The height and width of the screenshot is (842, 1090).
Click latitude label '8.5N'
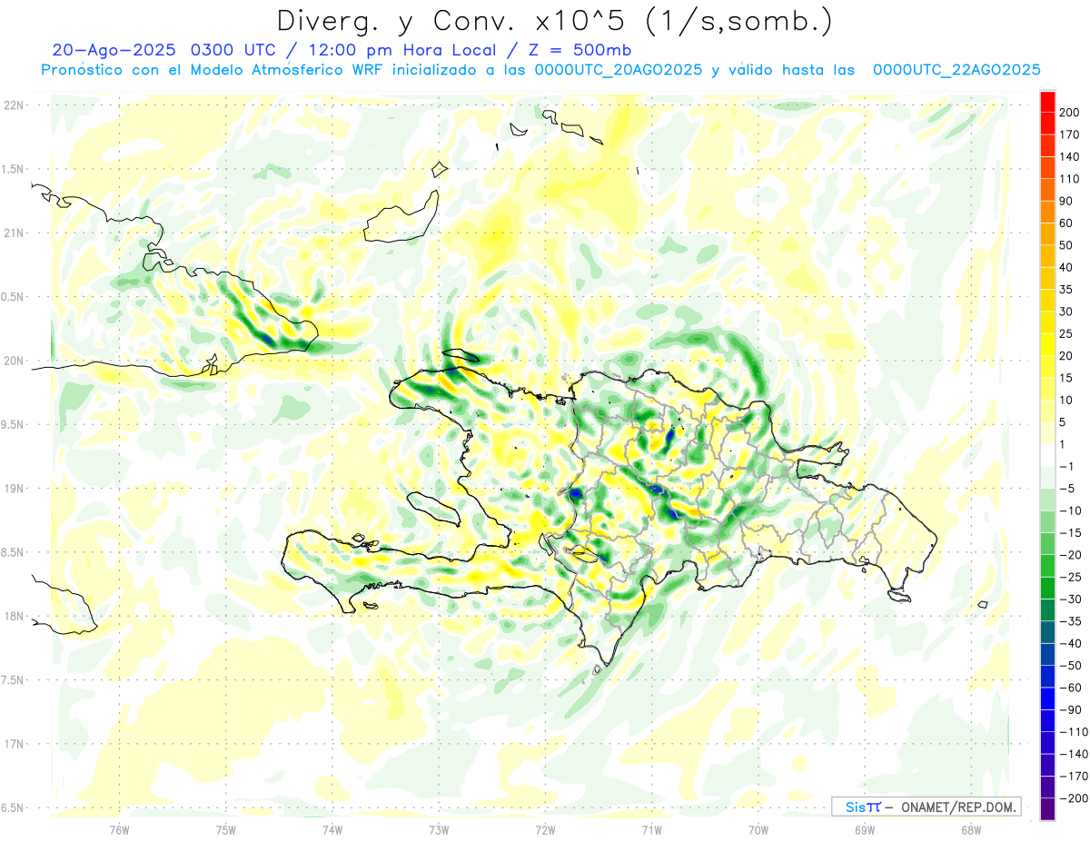[12, 552]
